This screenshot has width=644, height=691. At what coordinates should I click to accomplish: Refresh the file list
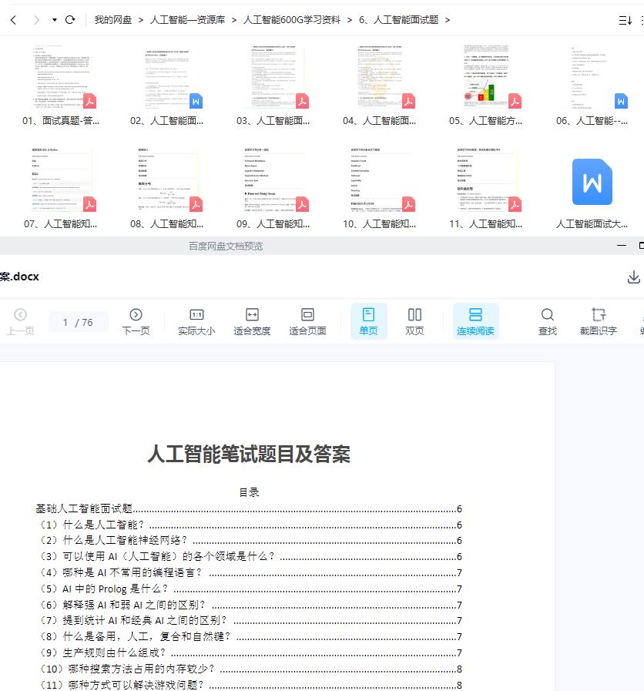(x=72, y=18)
